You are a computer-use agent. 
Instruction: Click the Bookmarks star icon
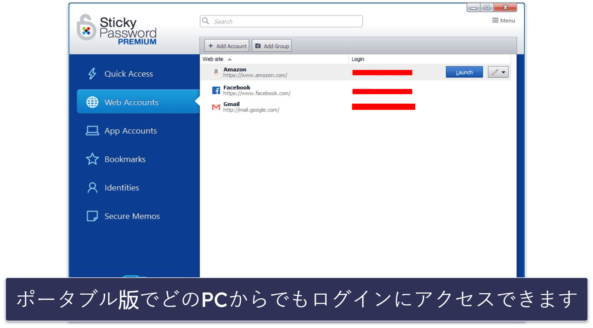pos(92,159)
